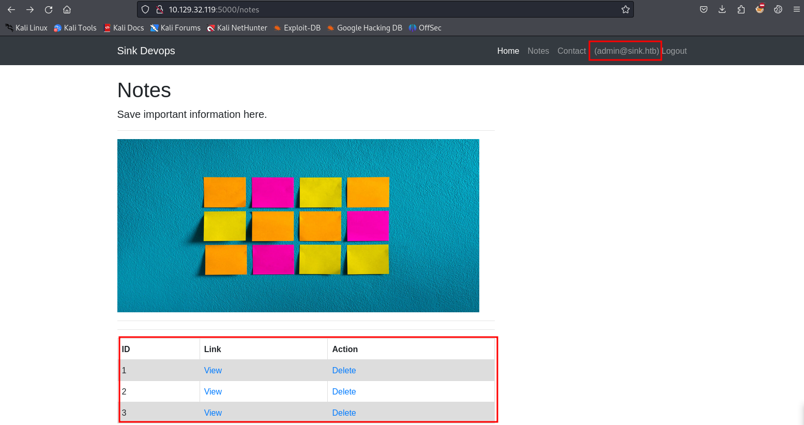The image size is (804, 425).
Task: Go to the browser home page
Action: [67, 9]
